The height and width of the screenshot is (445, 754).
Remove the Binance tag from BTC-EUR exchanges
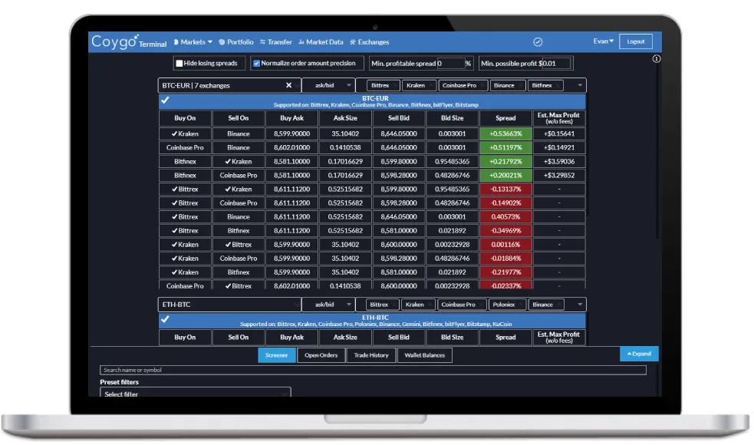coord(520,86)
